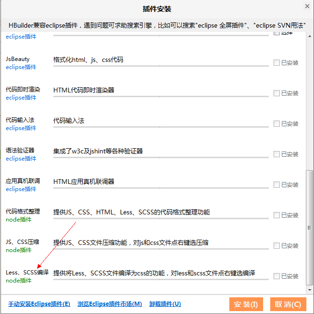Screen dimensions: 314x314
Task: Tick the 语法验证器 已安装 checkbox
Action: (276, 154)
